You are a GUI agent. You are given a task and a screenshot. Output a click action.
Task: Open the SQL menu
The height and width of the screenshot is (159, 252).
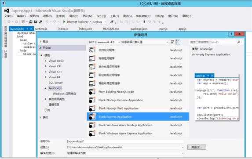click(x=101, y=16)
